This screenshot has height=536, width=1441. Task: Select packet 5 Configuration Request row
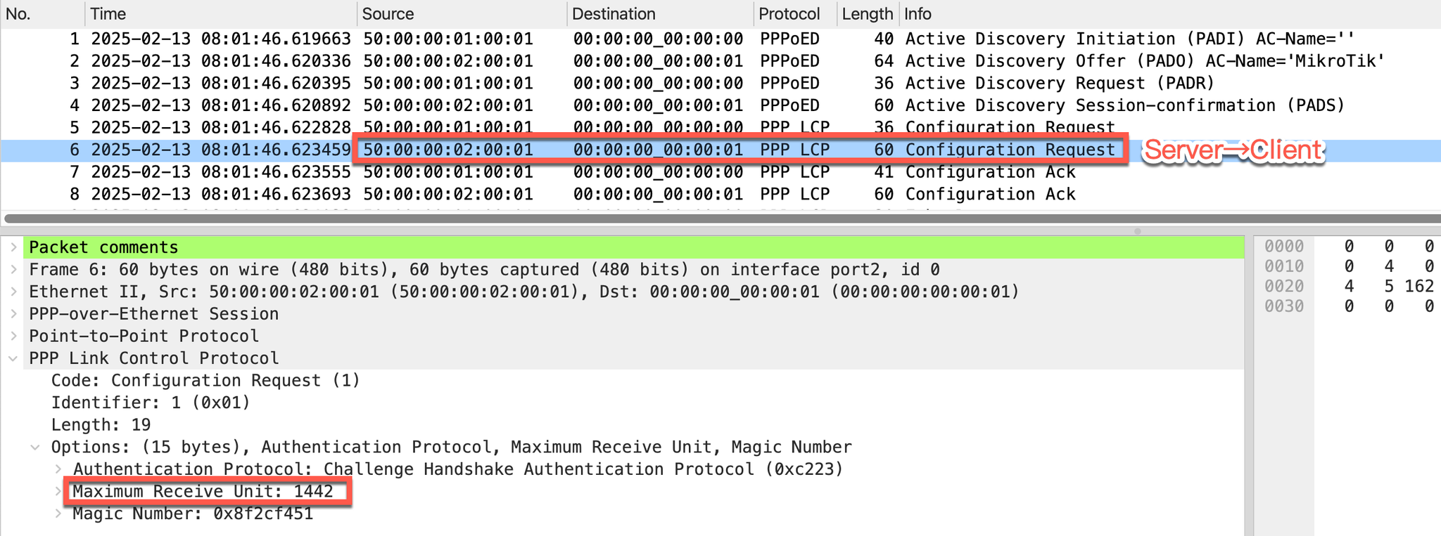720,127
